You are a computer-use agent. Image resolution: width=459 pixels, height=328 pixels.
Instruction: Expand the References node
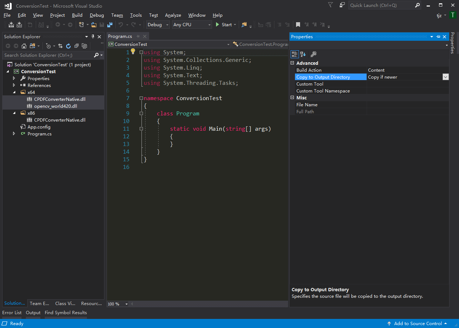(x=14, y=85)
